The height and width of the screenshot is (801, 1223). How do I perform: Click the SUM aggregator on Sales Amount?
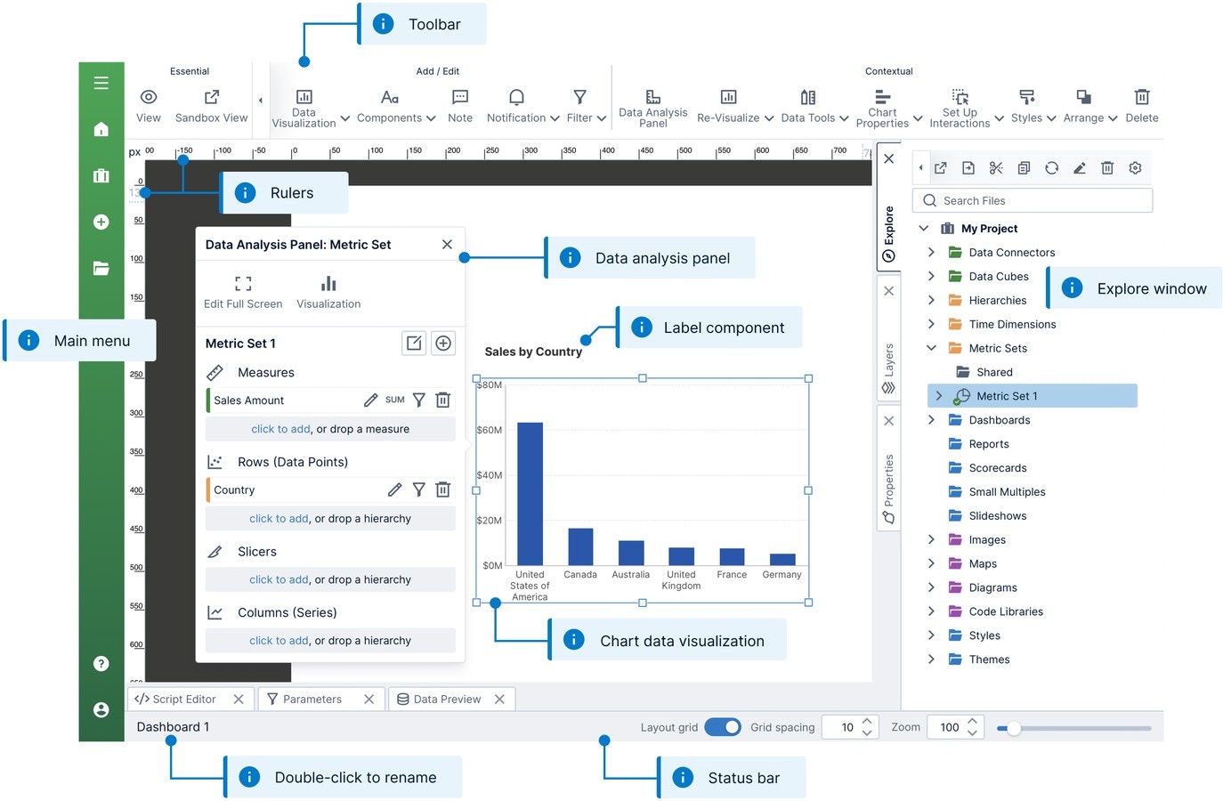click(395, 400)
